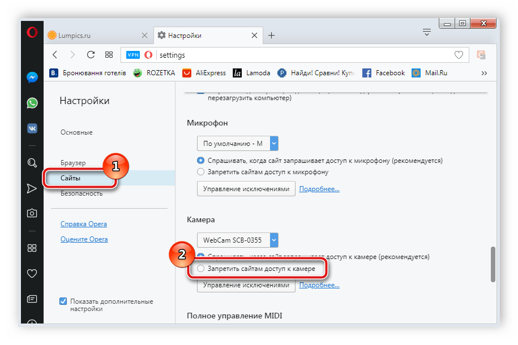
Task: Click microphone 'Управление исключениями' button
Action: pyautogui.click(x=246, y=189)
